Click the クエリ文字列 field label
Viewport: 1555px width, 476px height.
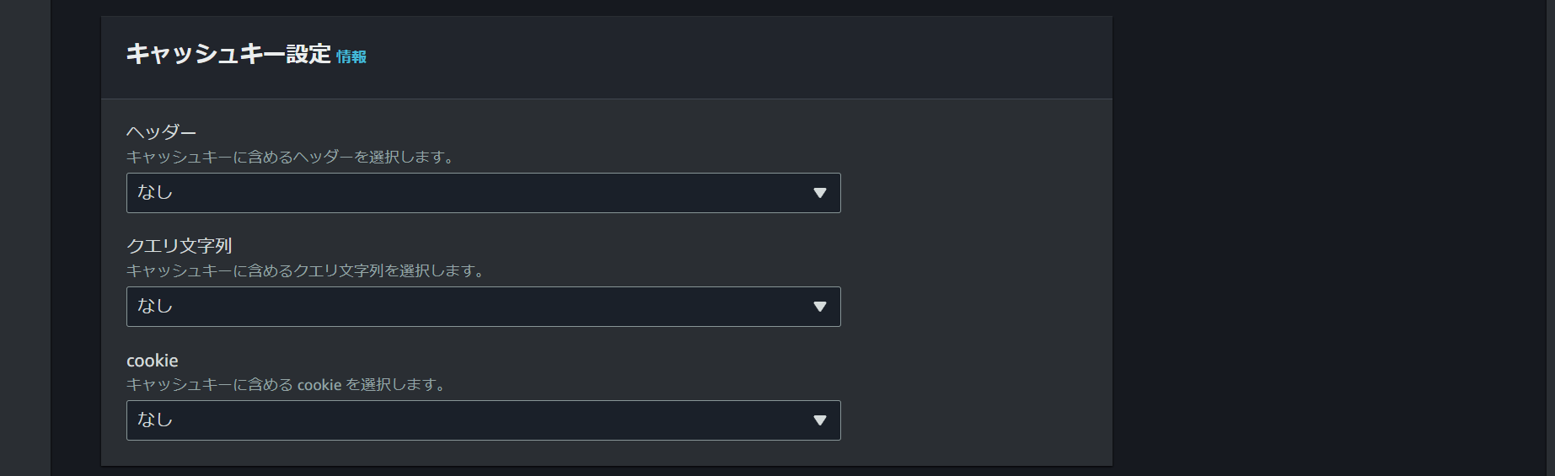point(179,246)
